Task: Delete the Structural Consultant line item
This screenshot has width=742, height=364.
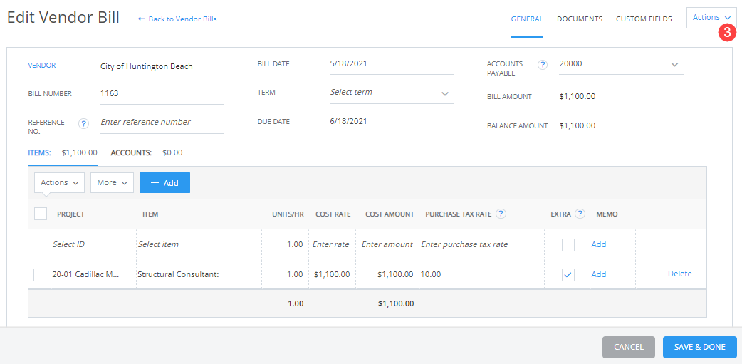Action: coord(679,274)
